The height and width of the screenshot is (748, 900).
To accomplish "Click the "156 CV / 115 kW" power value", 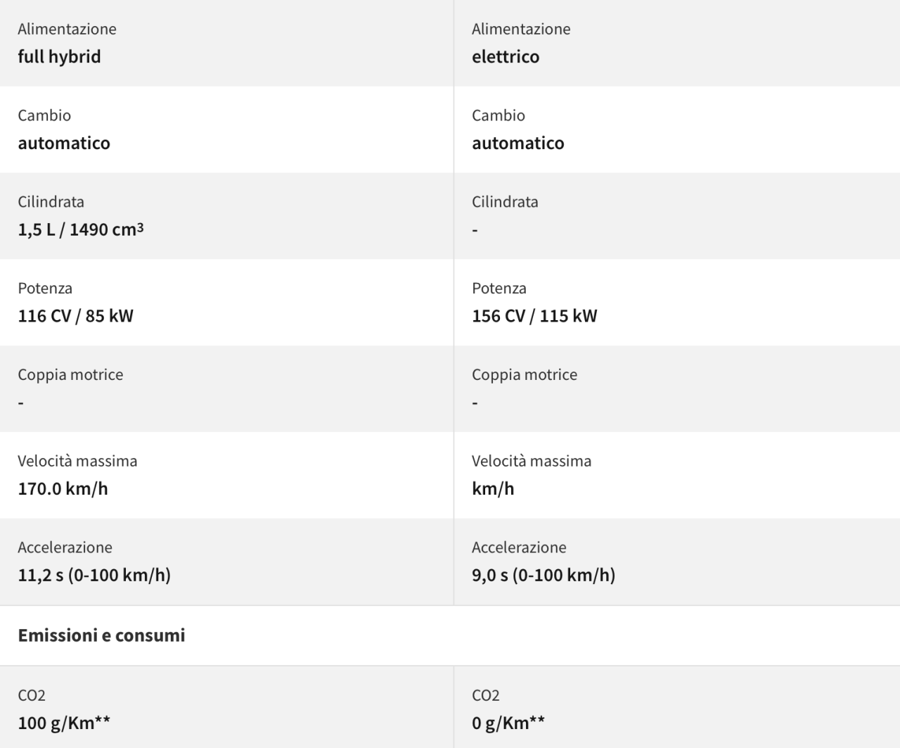I will tap(534, 316).
